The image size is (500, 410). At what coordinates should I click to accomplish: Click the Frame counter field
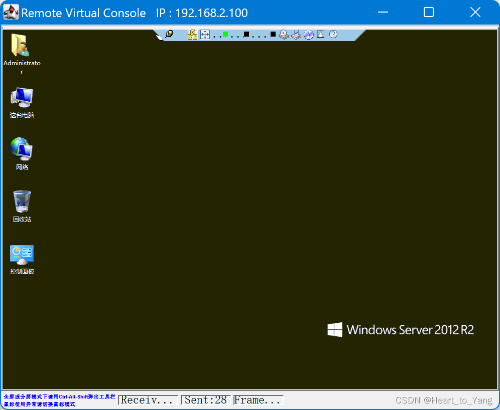coord(258,400)
